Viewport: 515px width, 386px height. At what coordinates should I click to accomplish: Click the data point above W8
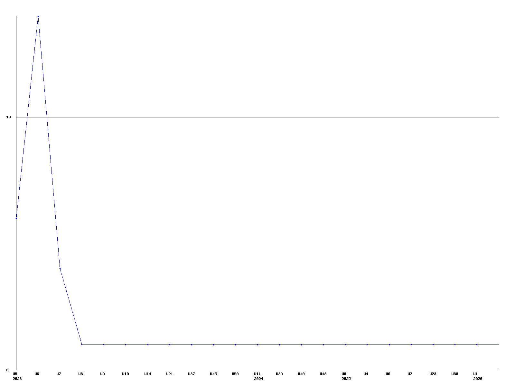click(82, 345)
